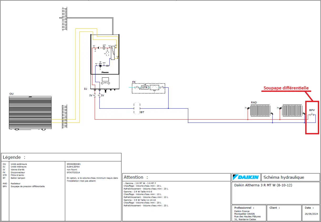This screenshot has height=222, width=321.
Task: Click the blue-pipe IV shut-off valve
Action: click(99, 96)
